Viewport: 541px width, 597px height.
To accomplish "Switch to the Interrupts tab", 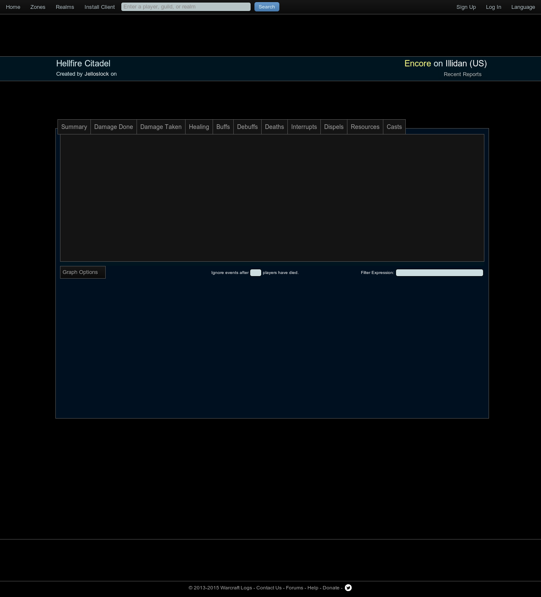I will [304, 127].
